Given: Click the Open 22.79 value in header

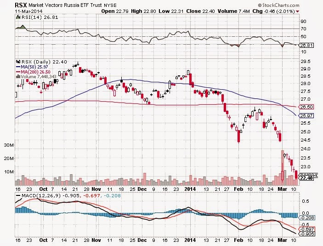Looking at the screenshot, I should [115, 11].
